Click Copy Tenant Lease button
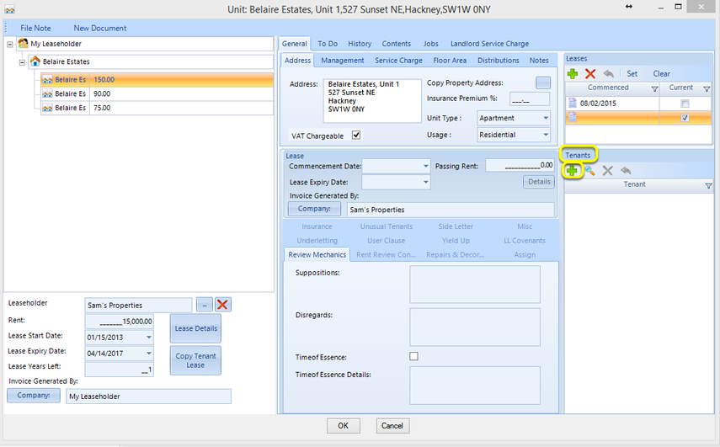 tap(195, 360)
